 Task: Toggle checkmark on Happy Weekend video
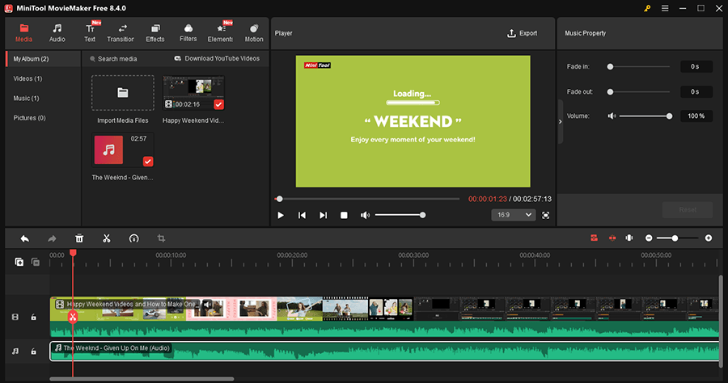click(x=218, y=104)
